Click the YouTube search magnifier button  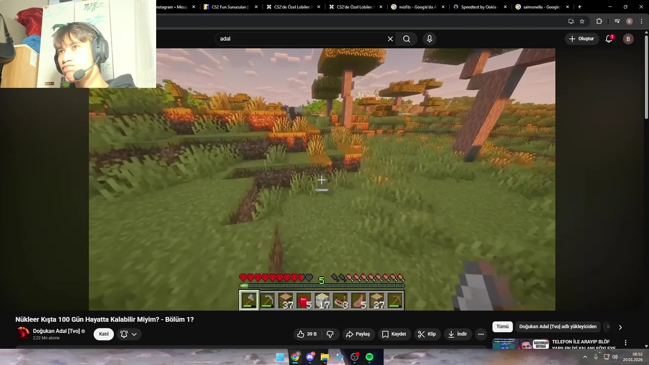(407, 39)
